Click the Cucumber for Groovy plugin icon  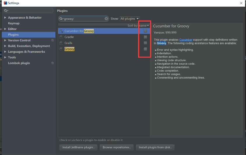coord(61,31)
